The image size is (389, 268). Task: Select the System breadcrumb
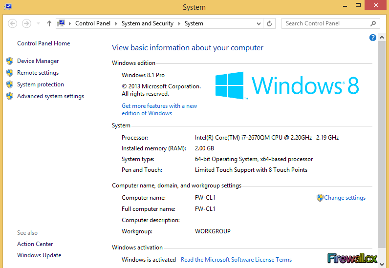194,23
